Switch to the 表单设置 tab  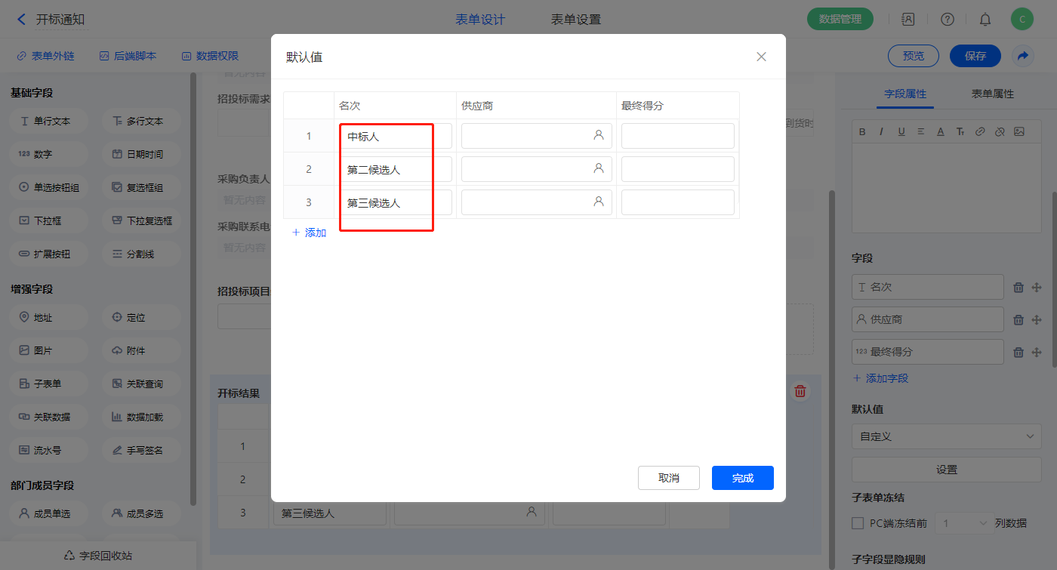tap(575, 20)
